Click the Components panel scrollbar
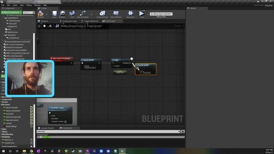 pyautogui.click(x=34, y=46)
